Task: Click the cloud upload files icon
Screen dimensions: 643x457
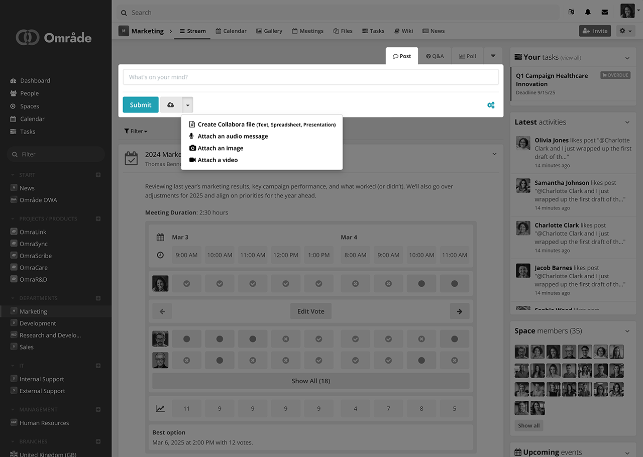Action: (171, 105)
